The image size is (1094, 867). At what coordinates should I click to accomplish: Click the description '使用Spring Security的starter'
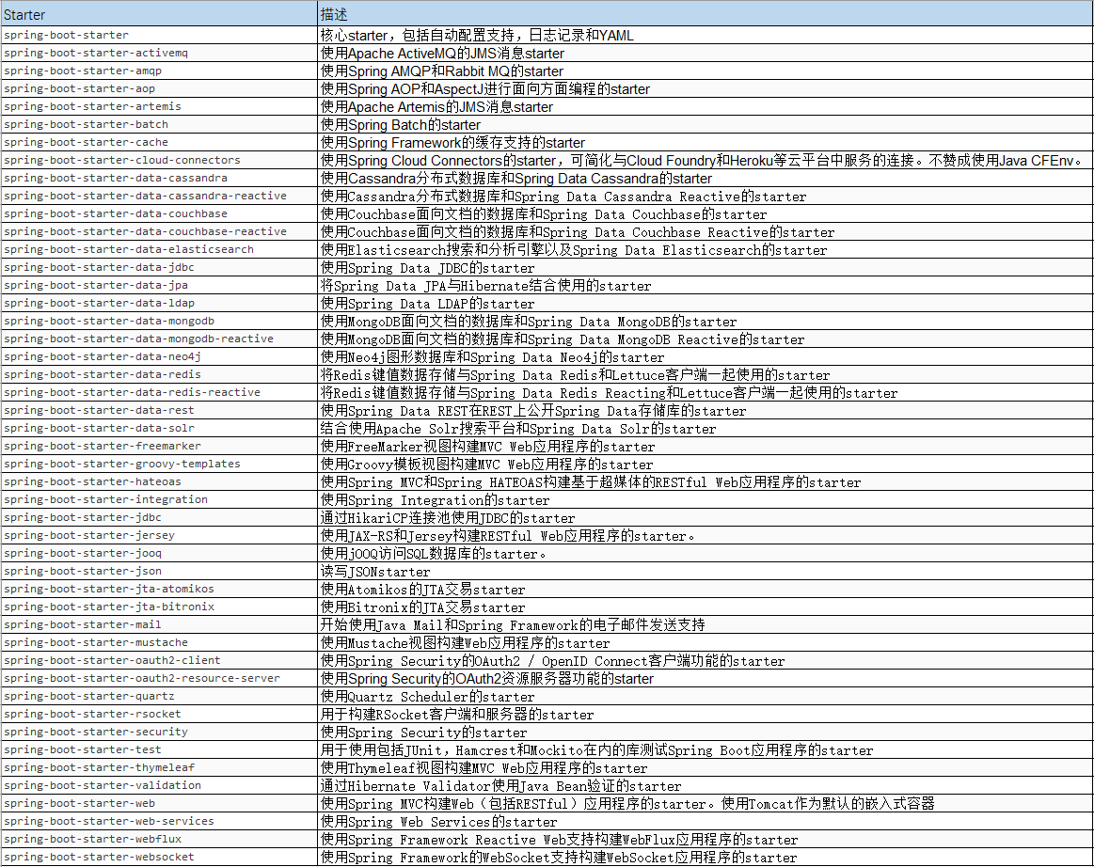pos(424,733)
